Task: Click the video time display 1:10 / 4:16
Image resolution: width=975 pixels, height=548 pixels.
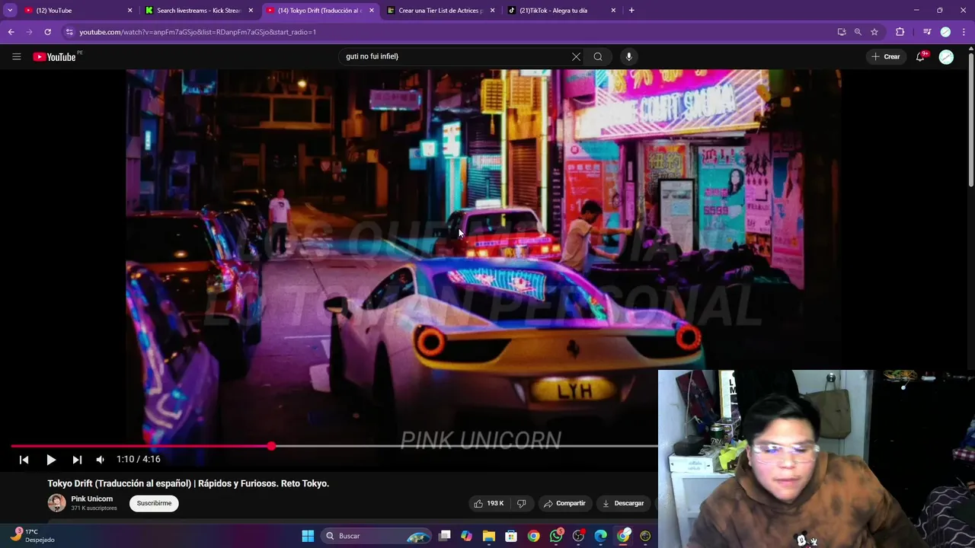Action: (x=138, y=459)
